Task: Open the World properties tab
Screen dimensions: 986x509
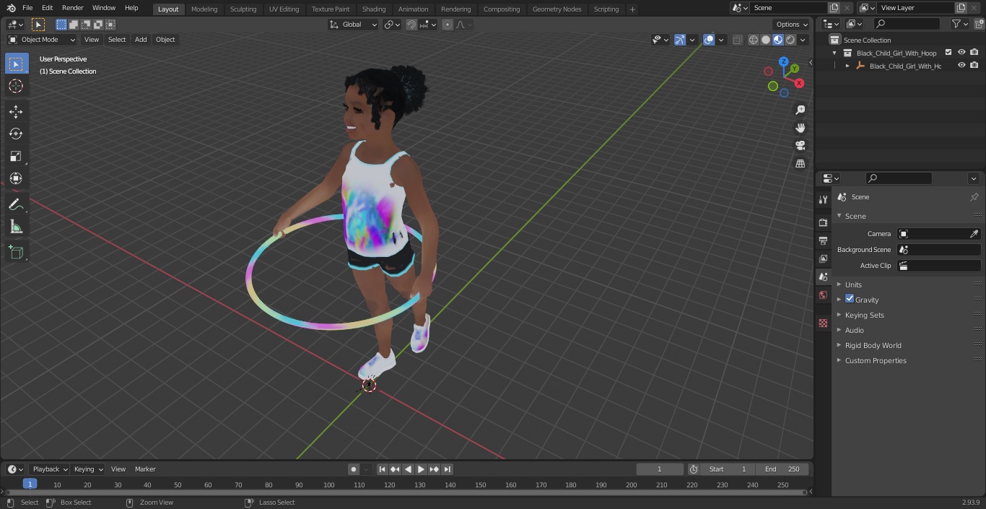Action: pos(823,295)
